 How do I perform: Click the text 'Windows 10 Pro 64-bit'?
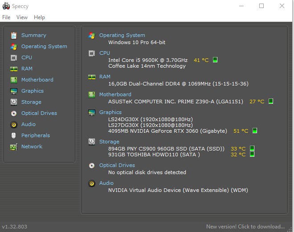(x=137, y=42)
